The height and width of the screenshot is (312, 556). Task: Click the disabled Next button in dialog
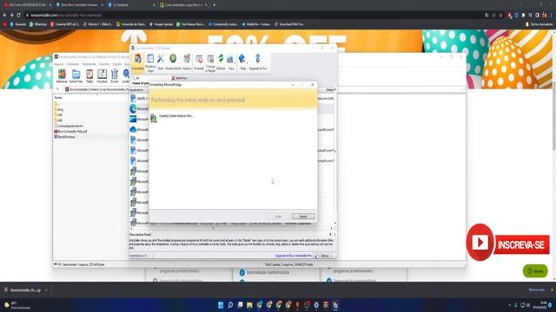pos(278,217)
